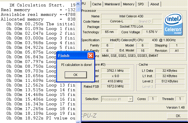Click the Level 2 value '512 KBytes'
188x123 pixels.
(x=170, y=81)
